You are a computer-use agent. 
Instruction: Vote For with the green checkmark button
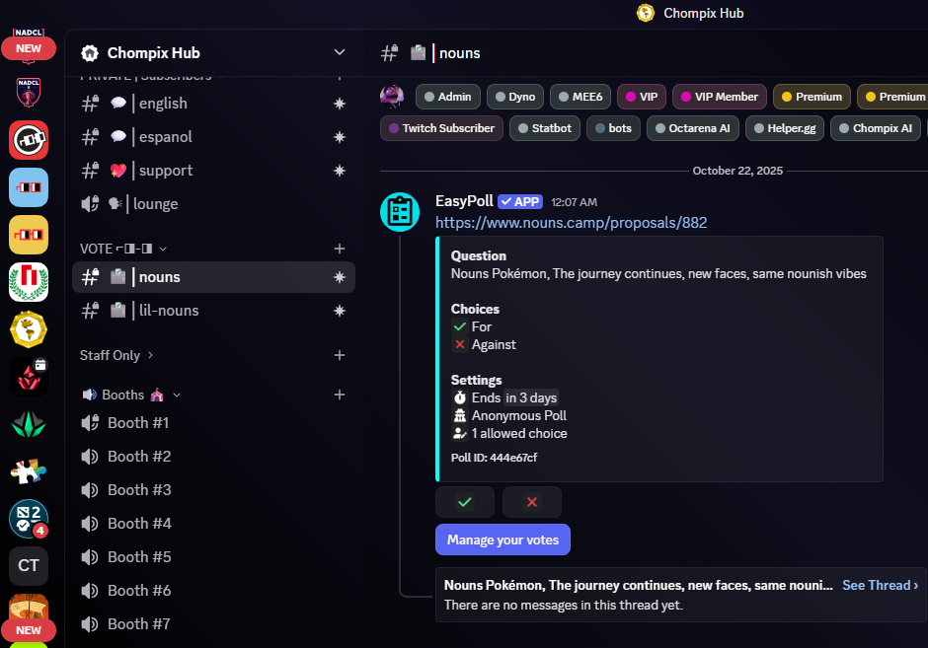click(x=465, y=502)
